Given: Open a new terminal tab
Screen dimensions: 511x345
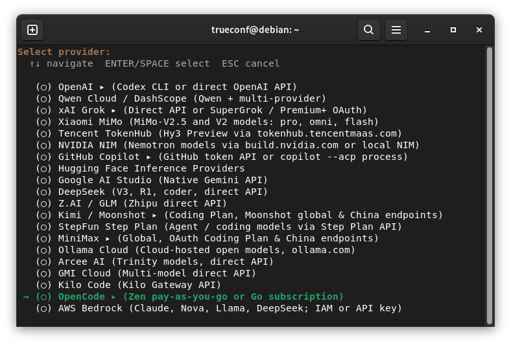Looking at the screenshot, I should [x=32, y=30].
